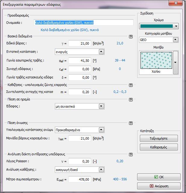The height and width of the screenshot is (193, 186).
Task: Click the suggested Poisson value 0,20
Action: coord(120,161)
